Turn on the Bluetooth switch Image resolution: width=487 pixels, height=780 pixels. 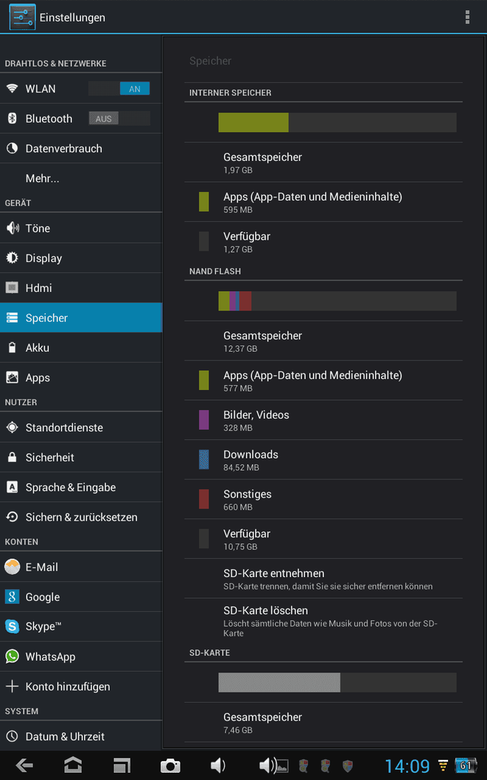click(x=119, y=118)
